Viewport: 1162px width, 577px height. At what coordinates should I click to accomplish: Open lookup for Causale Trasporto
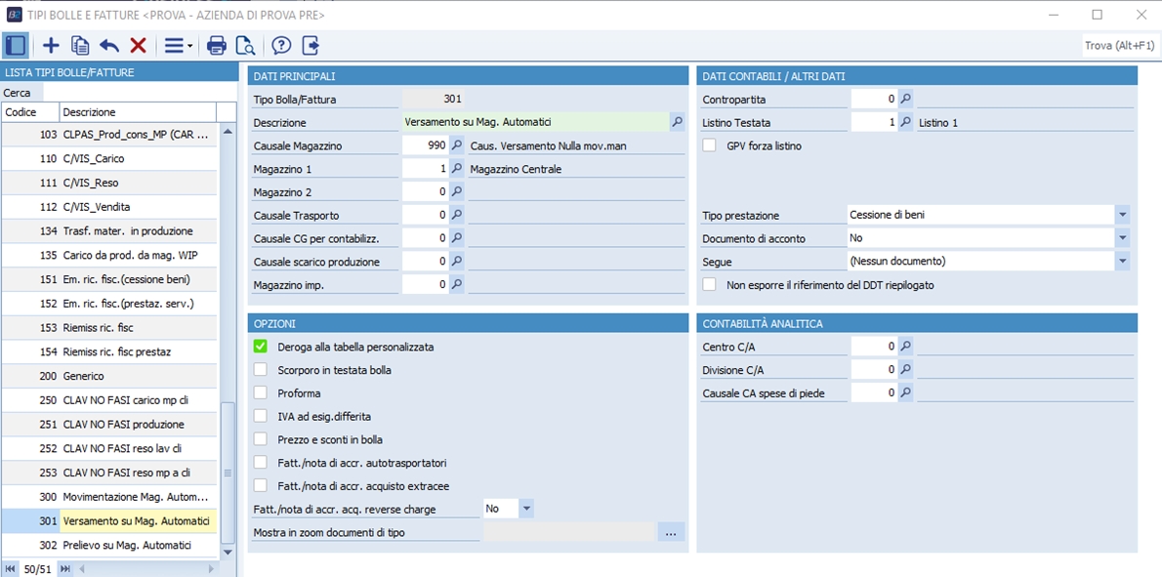457,215
